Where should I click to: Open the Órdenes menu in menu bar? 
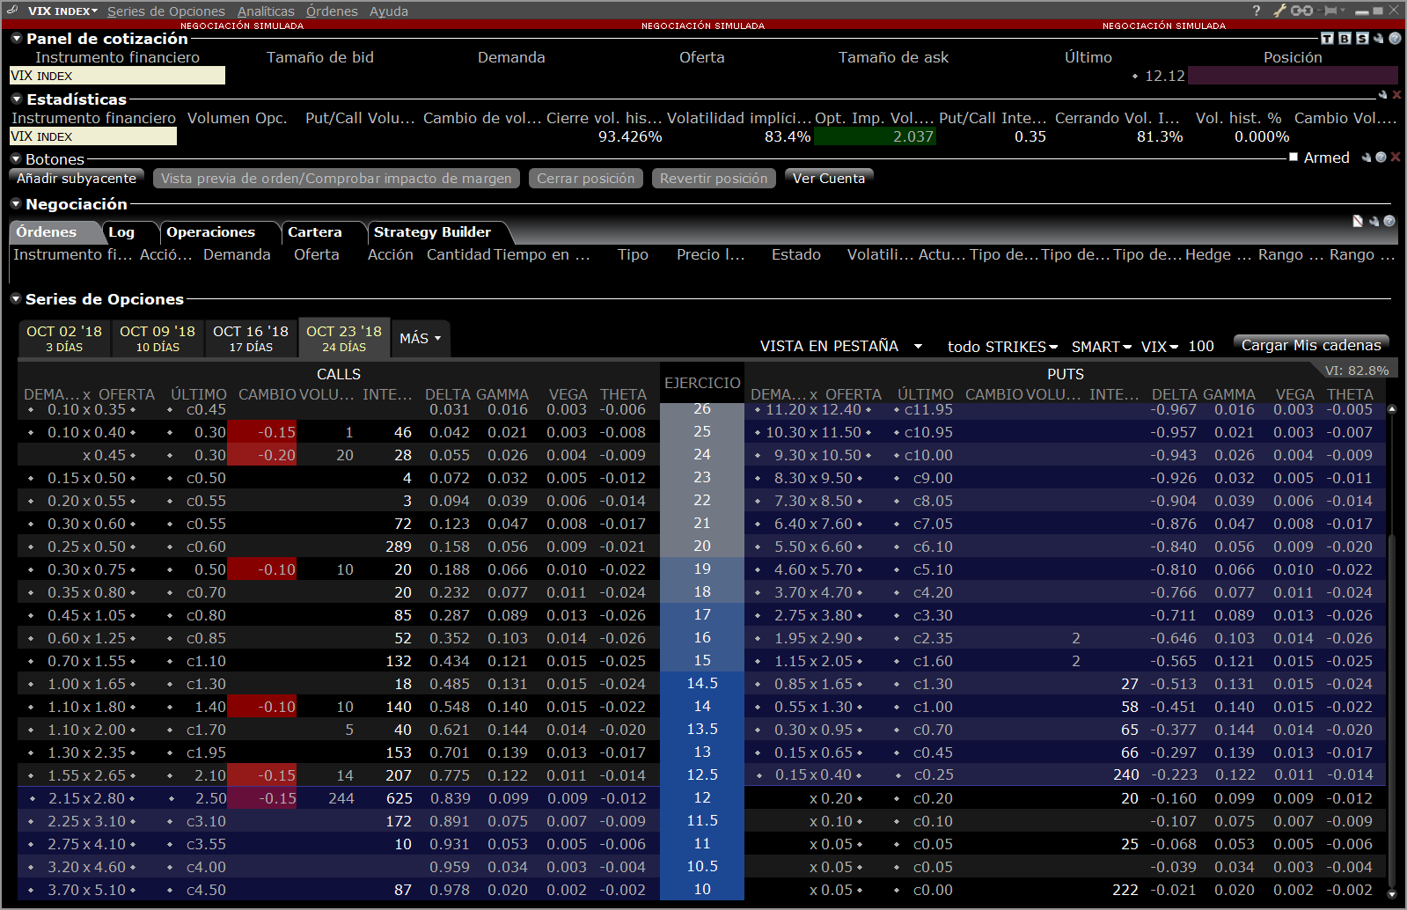(x=332, y=11)
